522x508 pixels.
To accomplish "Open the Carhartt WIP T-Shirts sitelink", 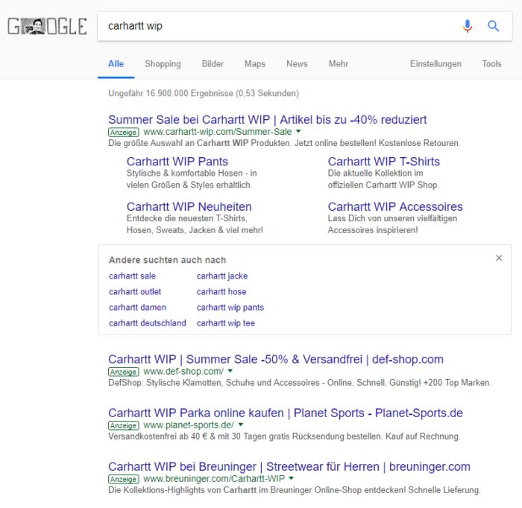I will tap(384, 162).
